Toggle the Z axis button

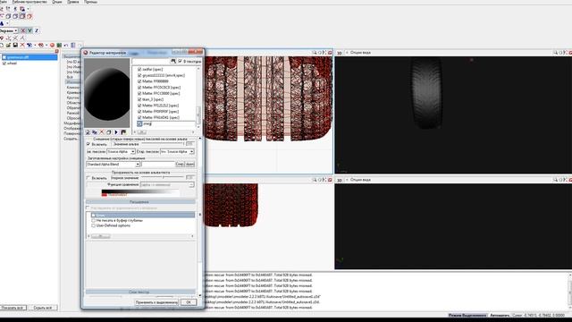(x=36, y=30)
